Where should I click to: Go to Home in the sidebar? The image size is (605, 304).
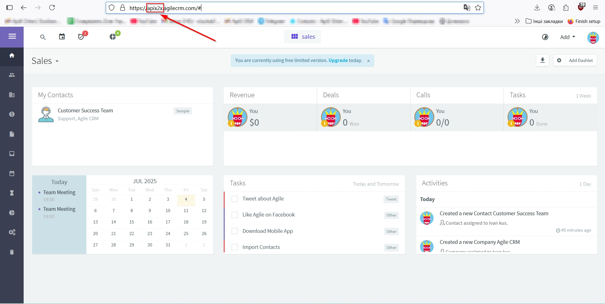tap(12, 55)
